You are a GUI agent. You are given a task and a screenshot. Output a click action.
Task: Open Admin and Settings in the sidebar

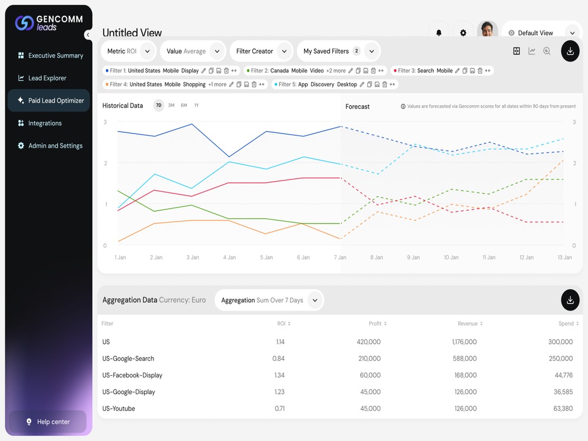(49, 145)
